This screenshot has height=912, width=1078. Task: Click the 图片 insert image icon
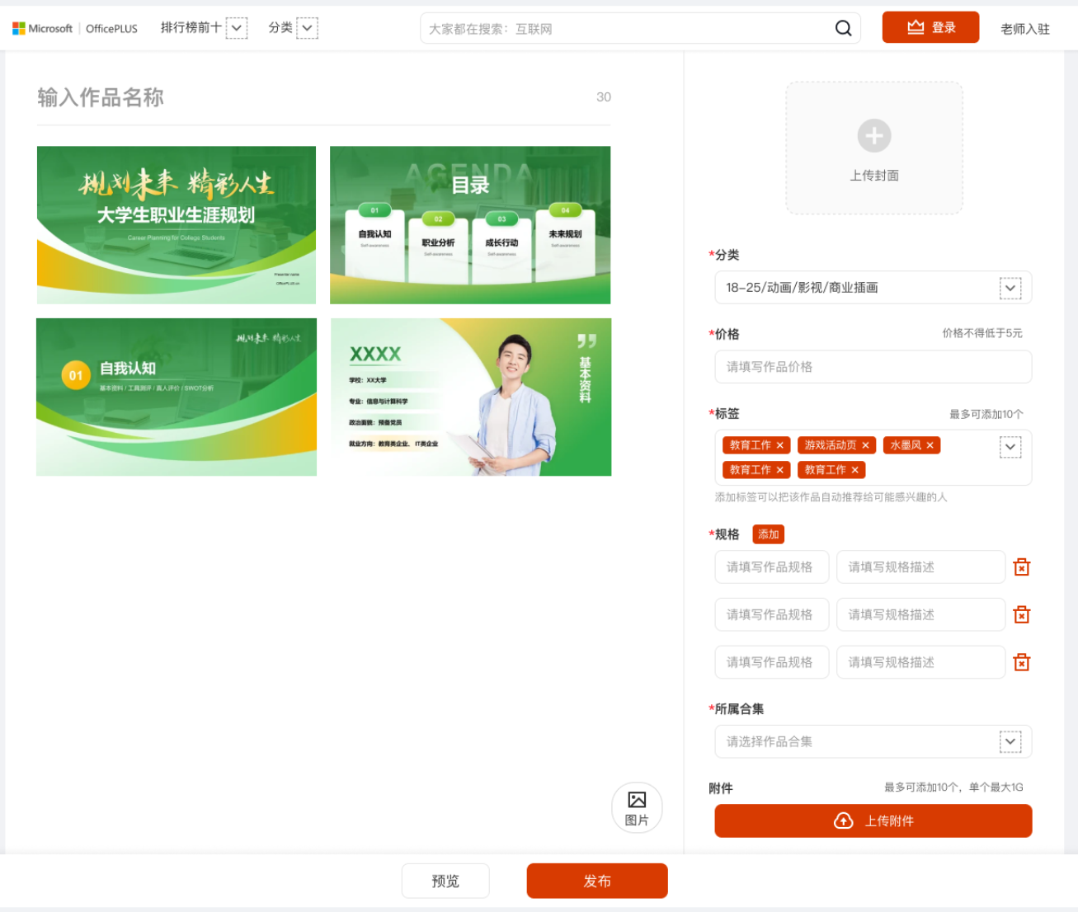[637, 808]
